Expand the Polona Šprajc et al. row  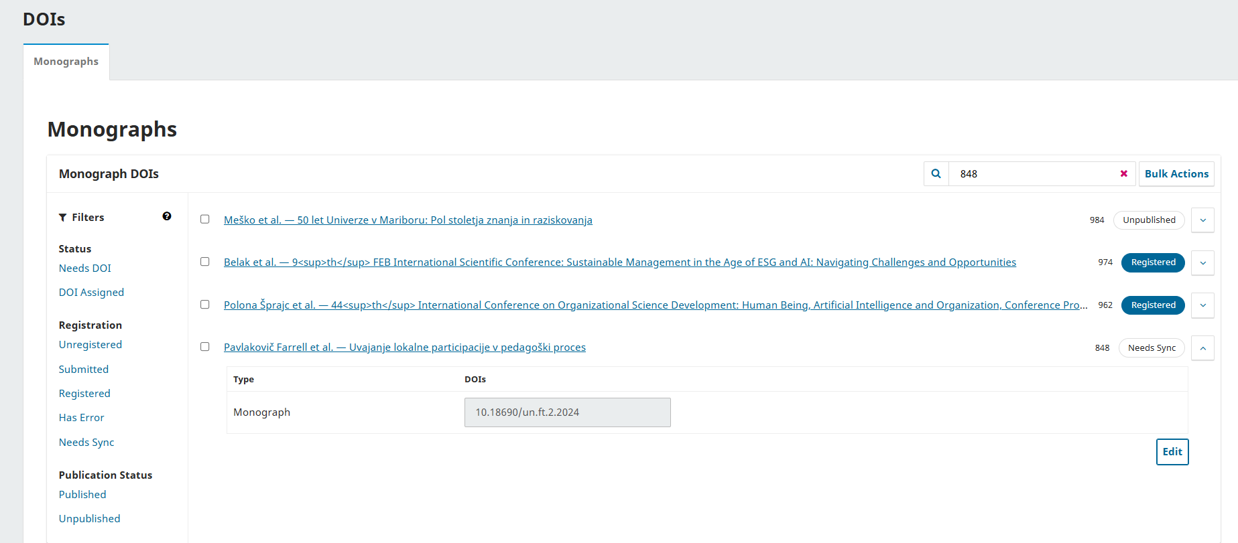pos(1202,305)
